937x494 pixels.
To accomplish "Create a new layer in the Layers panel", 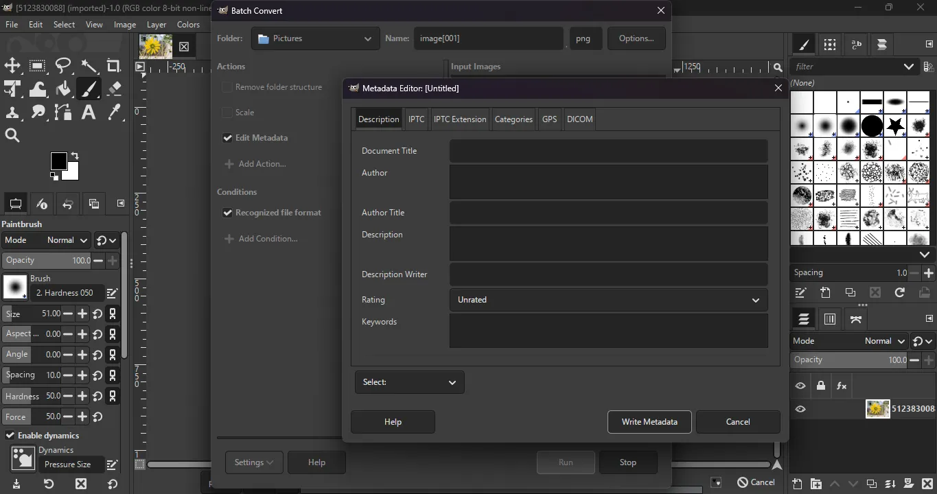I will coord(796,484).
